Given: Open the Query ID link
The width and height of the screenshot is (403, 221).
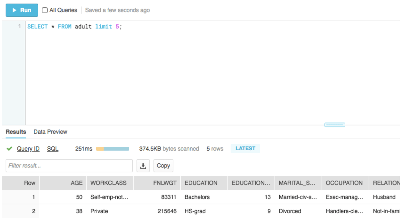Looking at the screenshot, I should click(28, 149).
